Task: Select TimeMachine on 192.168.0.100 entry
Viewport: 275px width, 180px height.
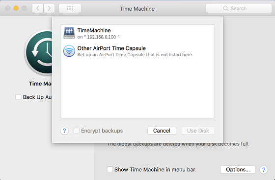Action: click(137, 33)
